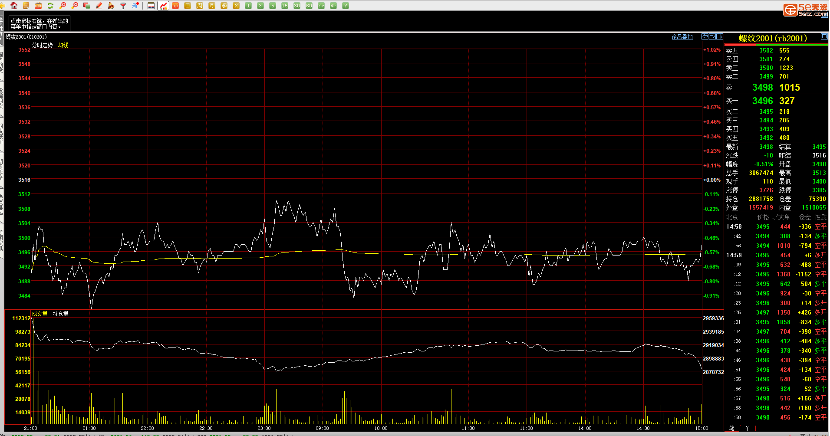Click the 3516 previous settlement axis label
830x436 pixels.
pos(24,180)
